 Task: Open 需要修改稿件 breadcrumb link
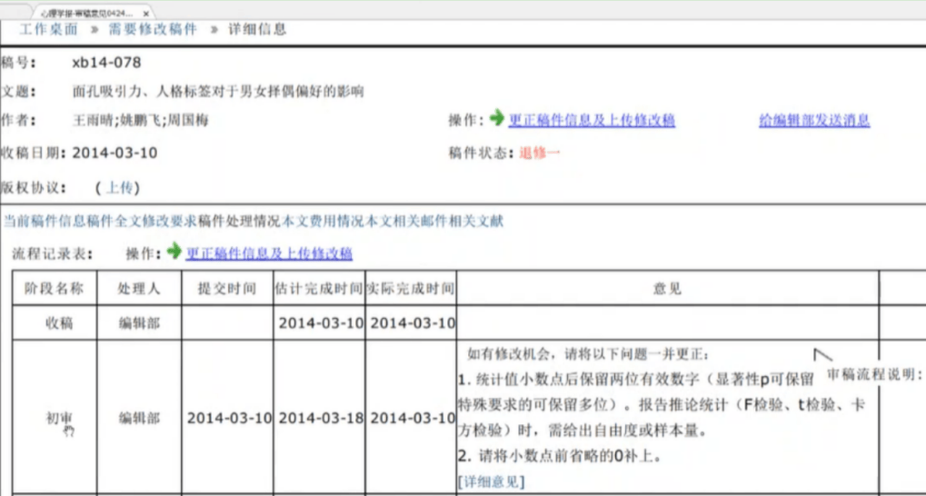tap(152, 29)
